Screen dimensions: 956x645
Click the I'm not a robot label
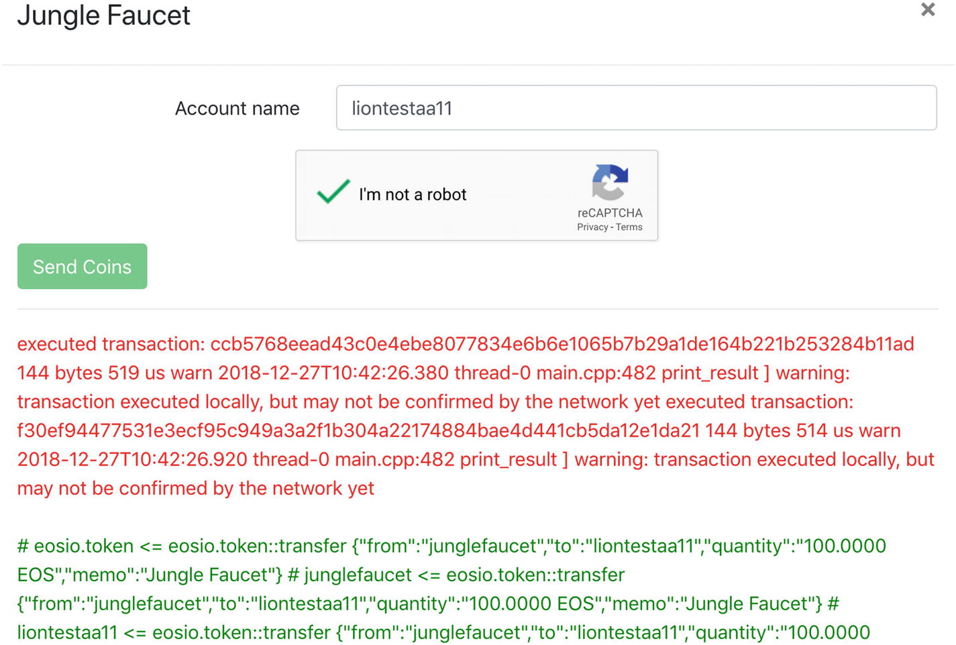coord(413,194)
